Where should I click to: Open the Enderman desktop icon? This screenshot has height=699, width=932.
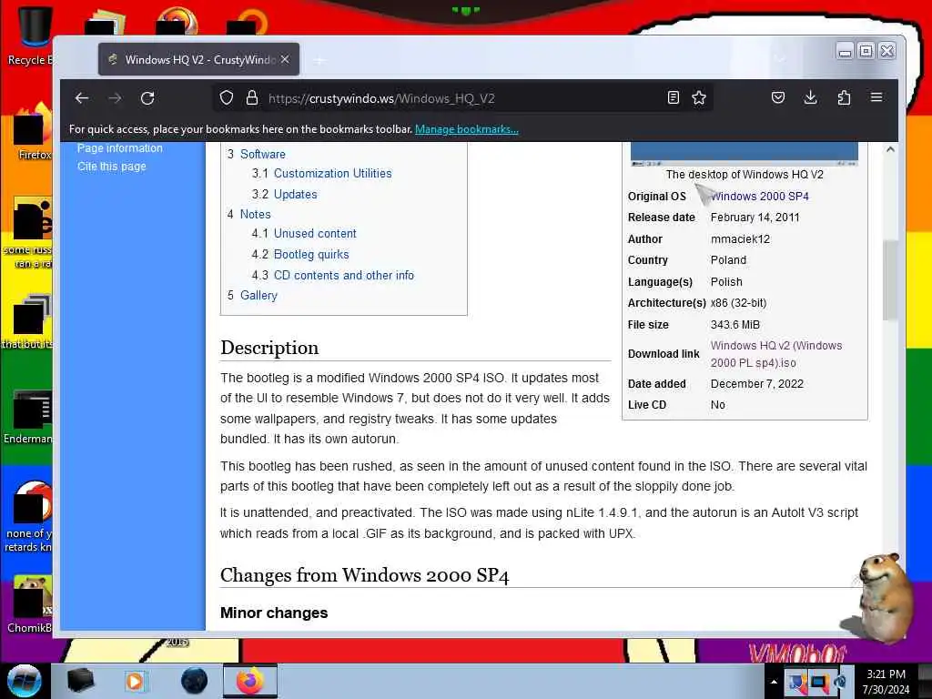click(30, 416)
